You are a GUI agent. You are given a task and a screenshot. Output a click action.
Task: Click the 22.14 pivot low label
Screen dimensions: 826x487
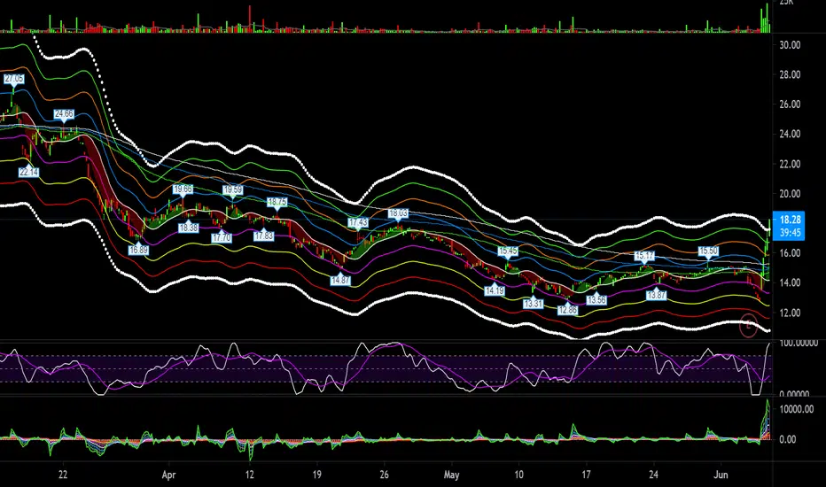click(x=28, y=172)
